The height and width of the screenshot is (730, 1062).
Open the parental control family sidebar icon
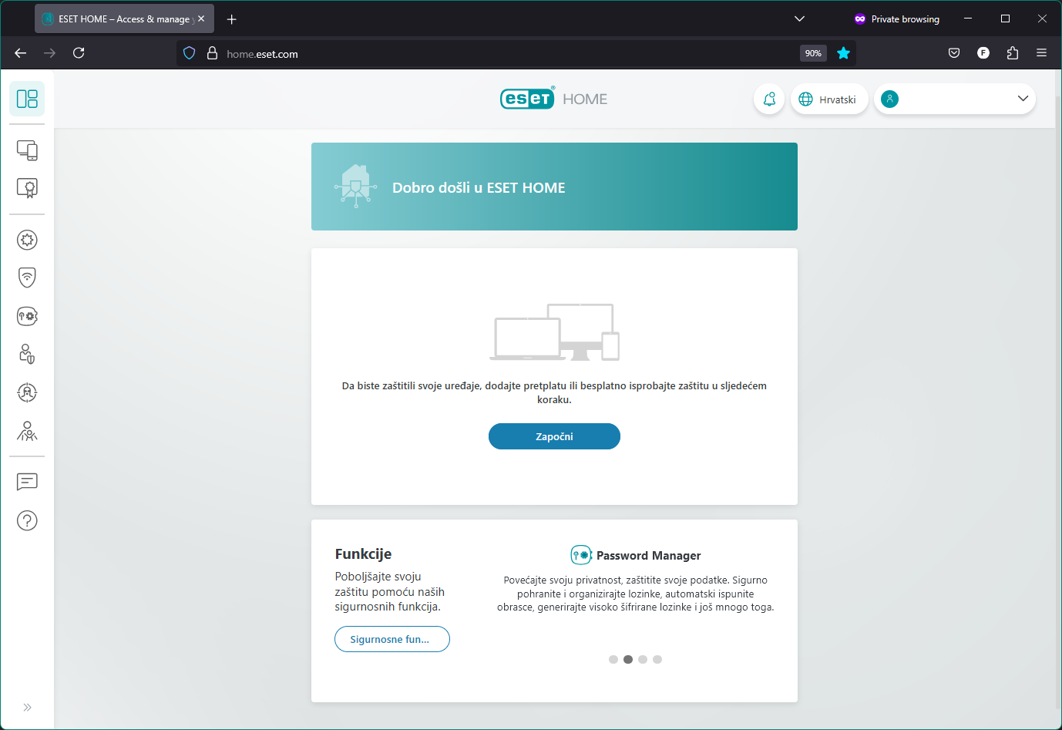tap(27, 431)
